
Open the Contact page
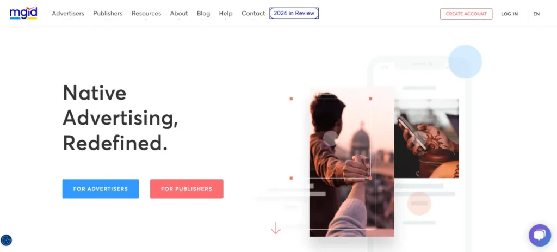coord(253,14)
